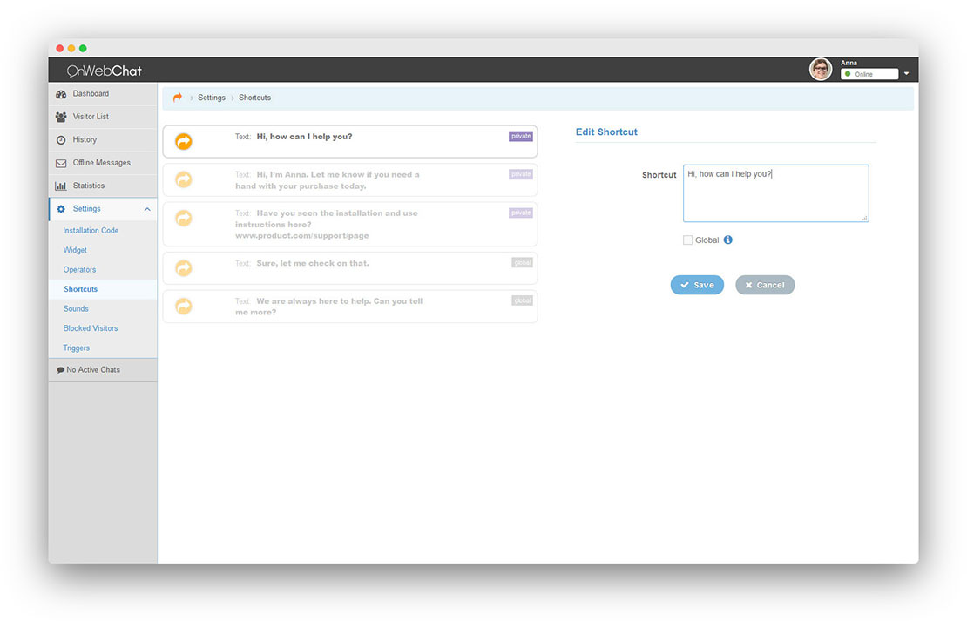Click the orange reply icon on first shortcut

coord(184,140)
